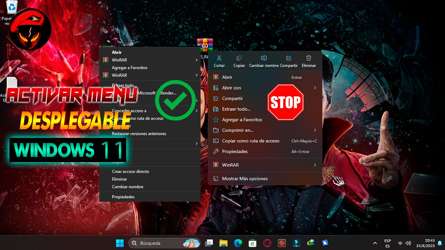Open the notification bell icon
The width and height of the screenshot is (445, 250).
[440, 243]
